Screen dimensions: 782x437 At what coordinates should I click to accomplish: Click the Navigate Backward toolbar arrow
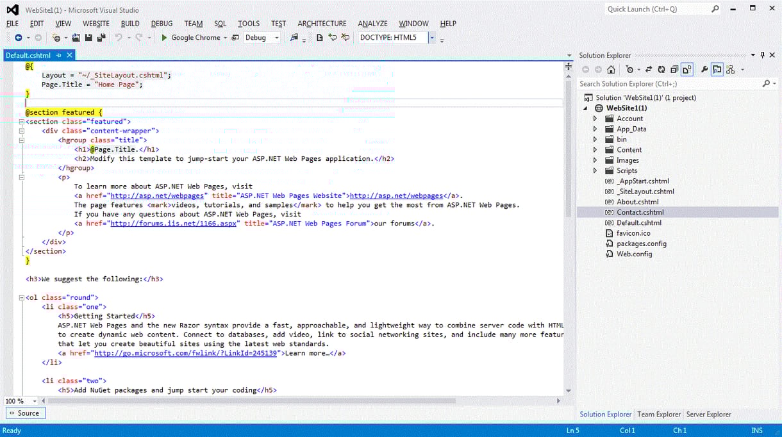pos(18,38)
